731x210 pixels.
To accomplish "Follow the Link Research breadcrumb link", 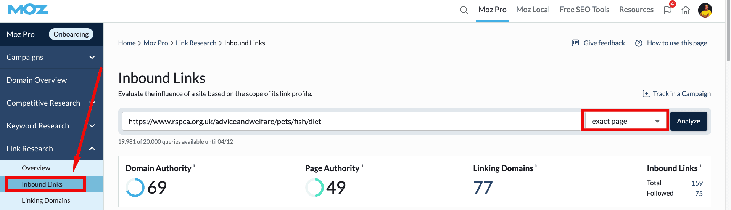I will 196,43.
